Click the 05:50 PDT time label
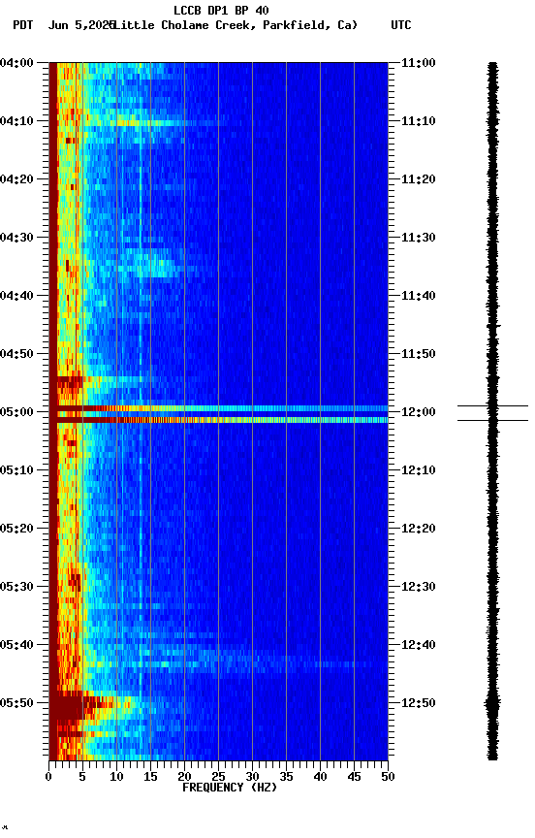This screenshot has width=535, height=838. (x=16, y=704)
